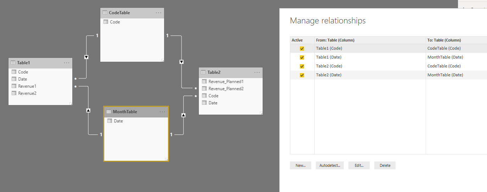Click the column icon beside Code in Table1
Viewport: 487px width, 192px height.
pos(14,72)
